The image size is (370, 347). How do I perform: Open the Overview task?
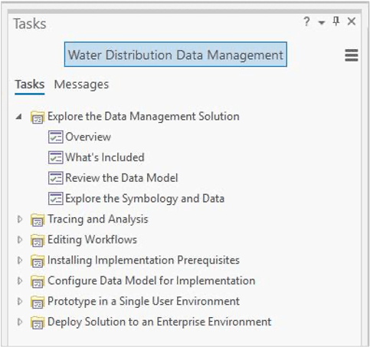point(88,137)
